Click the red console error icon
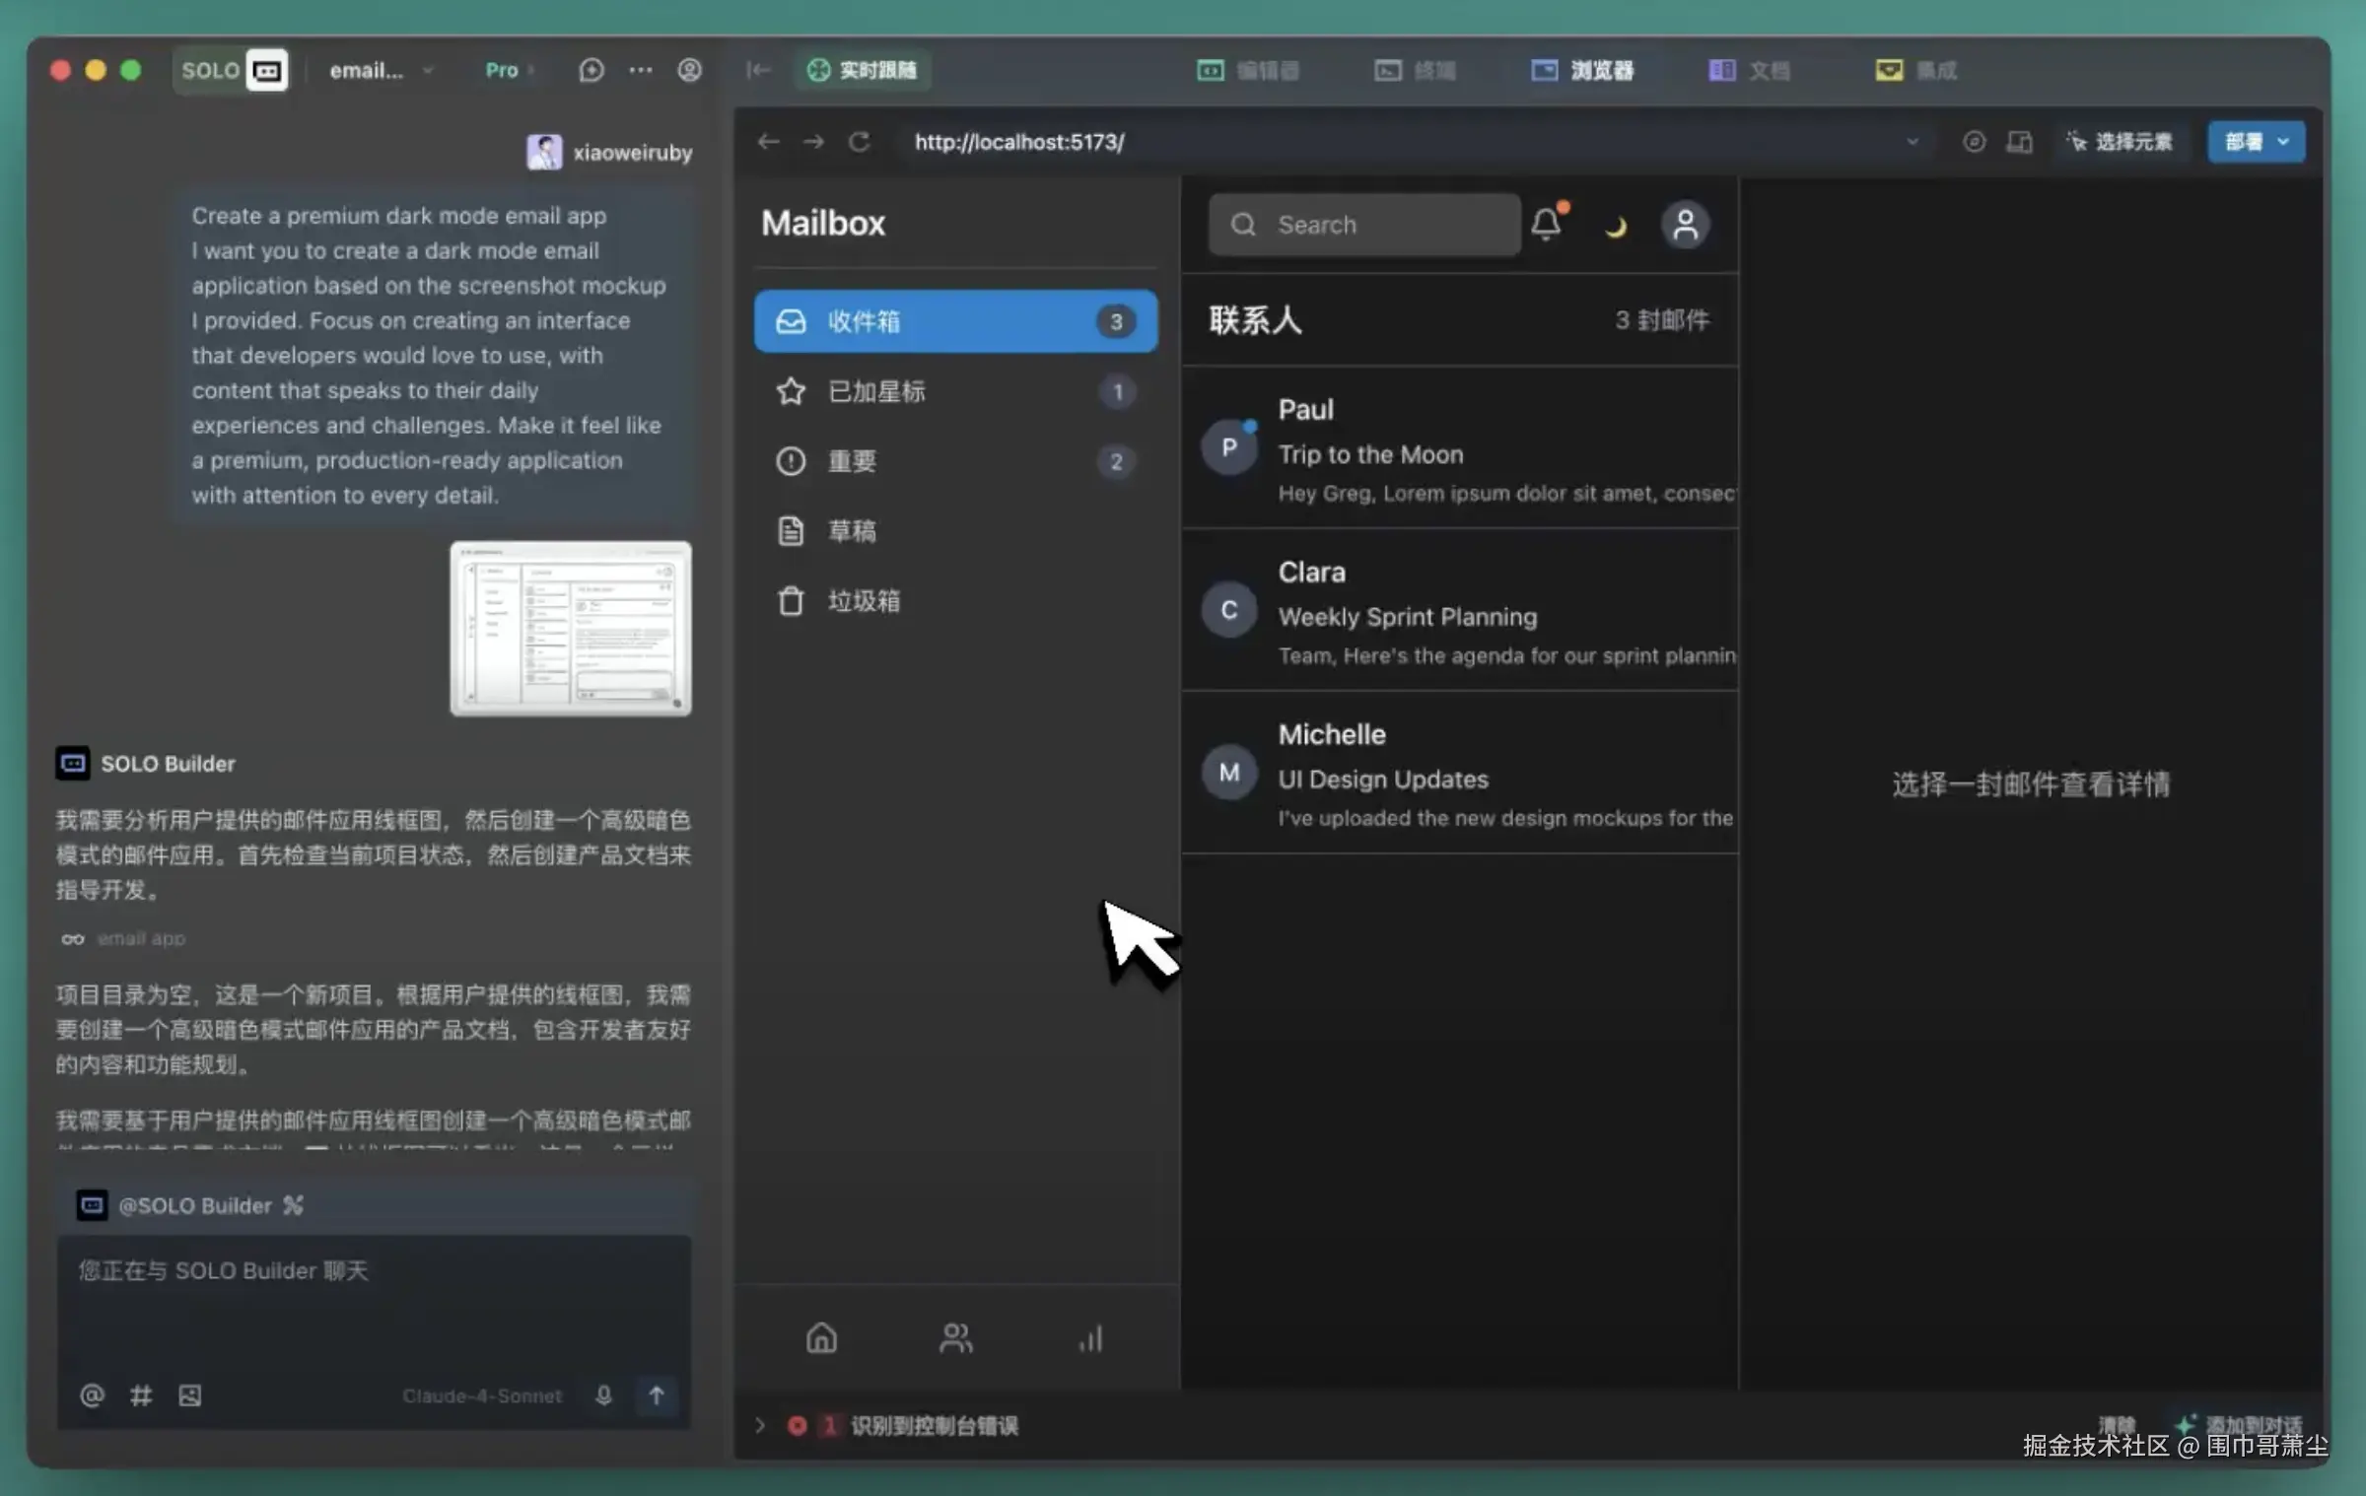The width and height of the screenshot is (2366, 1496). click(x=798, y=1425)
